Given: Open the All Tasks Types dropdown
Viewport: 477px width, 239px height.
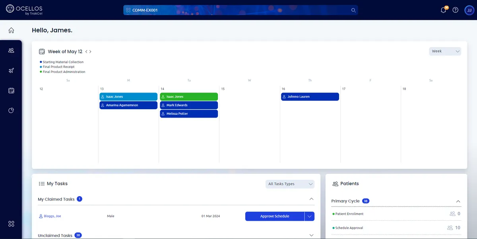Looking at the screenshot, I should 290,184.
